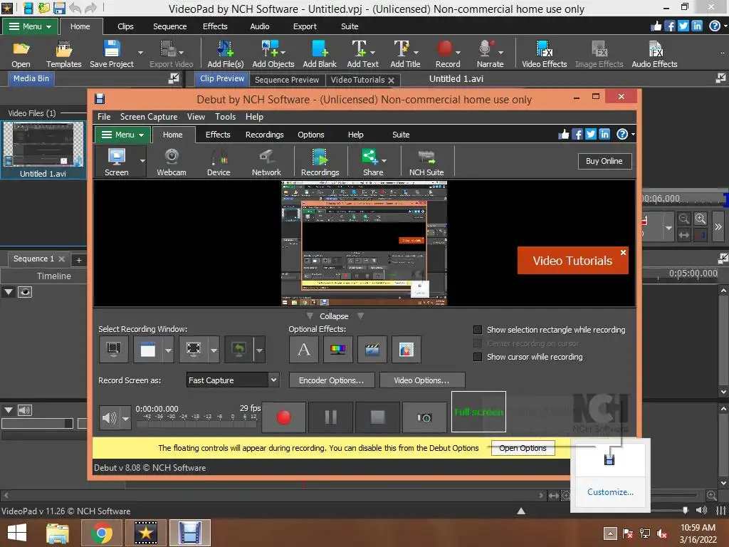Choose the window selection recording icon
The height and width of the screenshot is (547, 729).
click(x=148, y=349)
